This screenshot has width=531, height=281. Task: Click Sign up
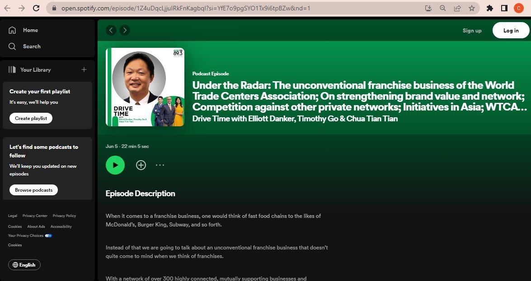click(472, 30)
